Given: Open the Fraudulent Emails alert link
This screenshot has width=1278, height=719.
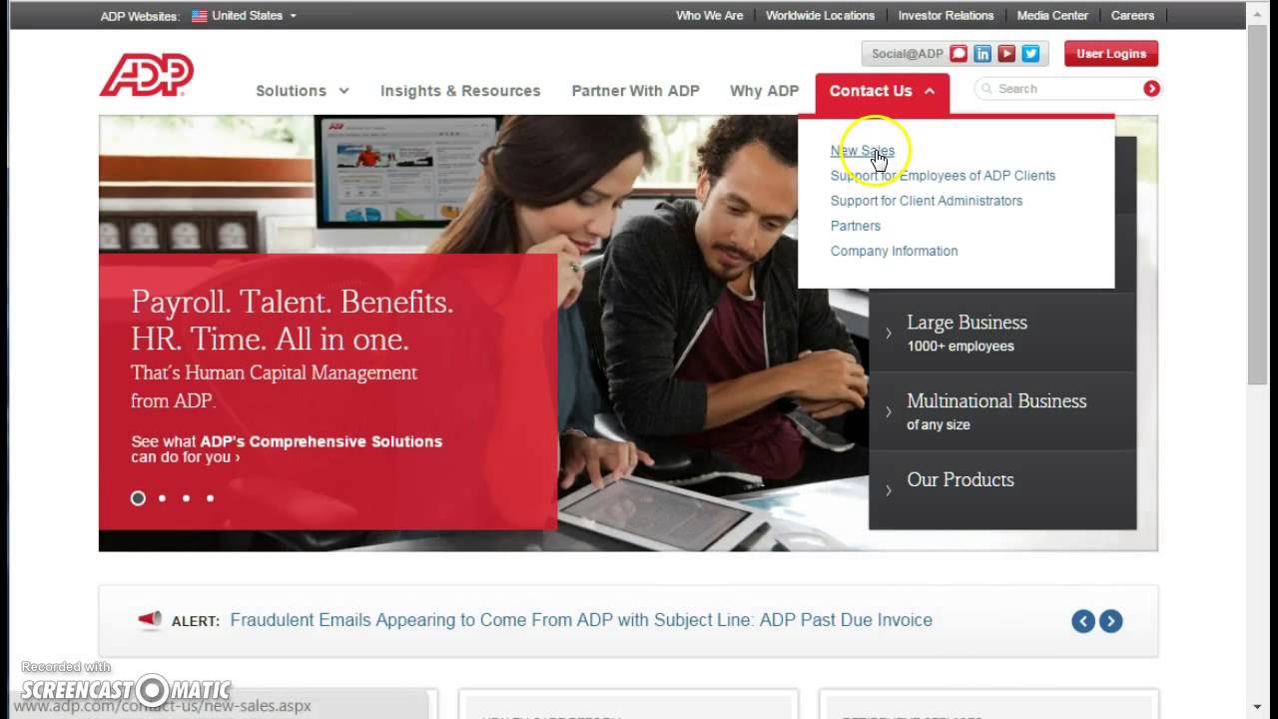Looking at the screenshot, I should [x=581, y=620].
